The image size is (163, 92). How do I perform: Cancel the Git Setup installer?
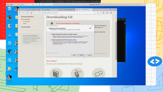click(90, 55)
